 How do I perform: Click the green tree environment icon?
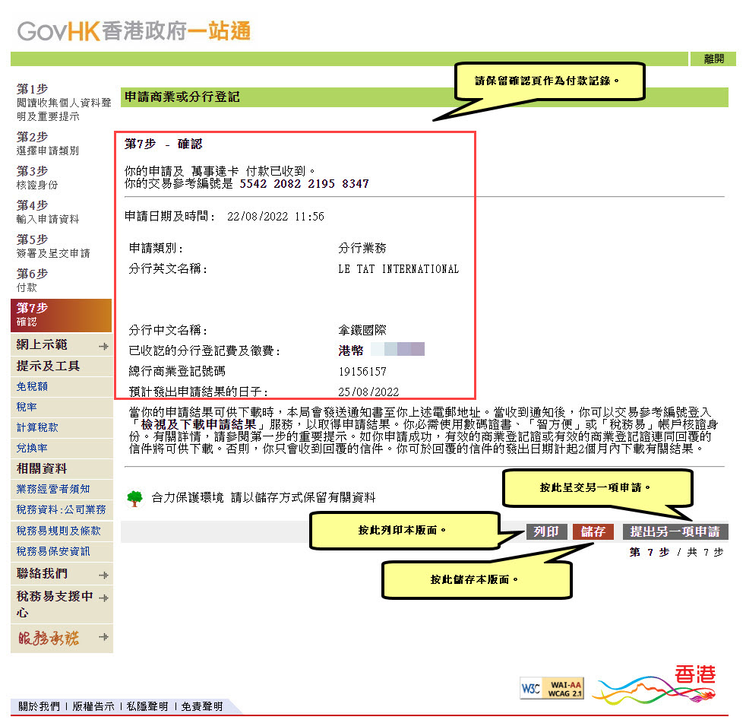point(134,498)
